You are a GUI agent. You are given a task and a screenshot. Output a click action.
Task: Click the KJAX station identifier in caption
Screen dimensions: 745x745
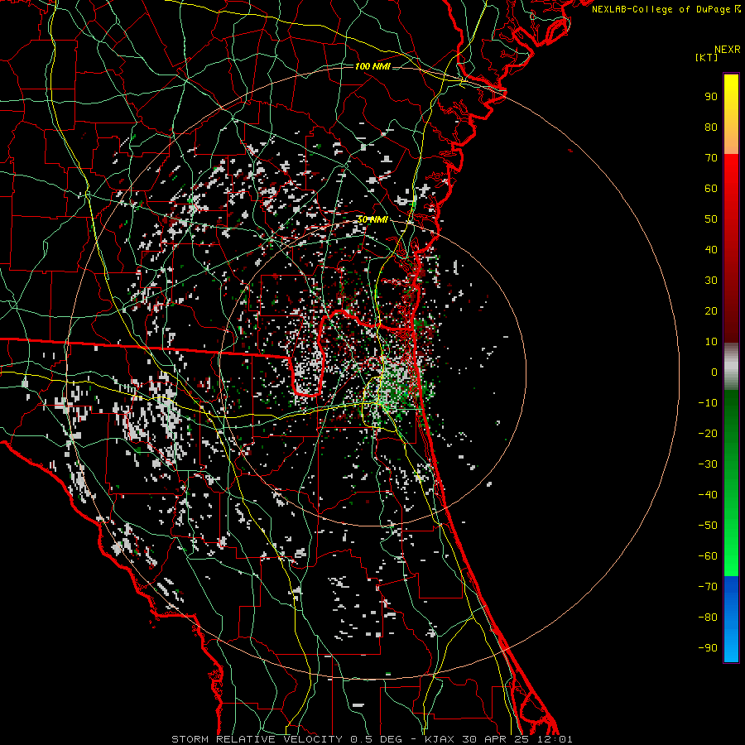pyautogui.click(x=440, y=739)
